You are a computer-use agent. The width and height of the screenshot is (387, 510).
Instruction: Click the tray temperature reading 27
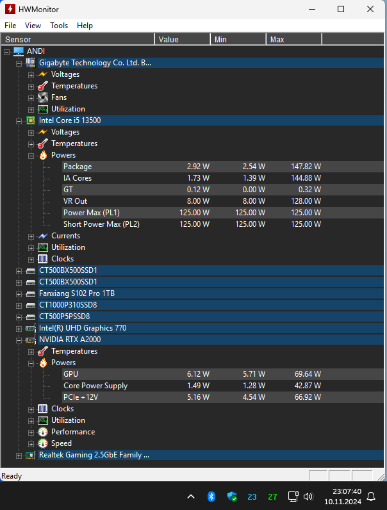(272, 497)
